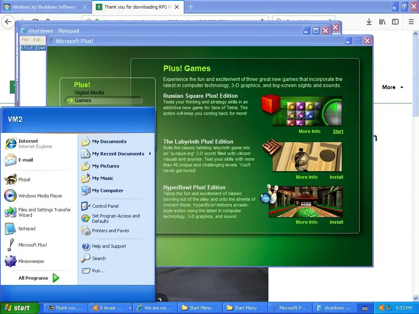Switch to Microsoft Plus taskbar button
Viewport: 419px width, 314px height.
290,308
